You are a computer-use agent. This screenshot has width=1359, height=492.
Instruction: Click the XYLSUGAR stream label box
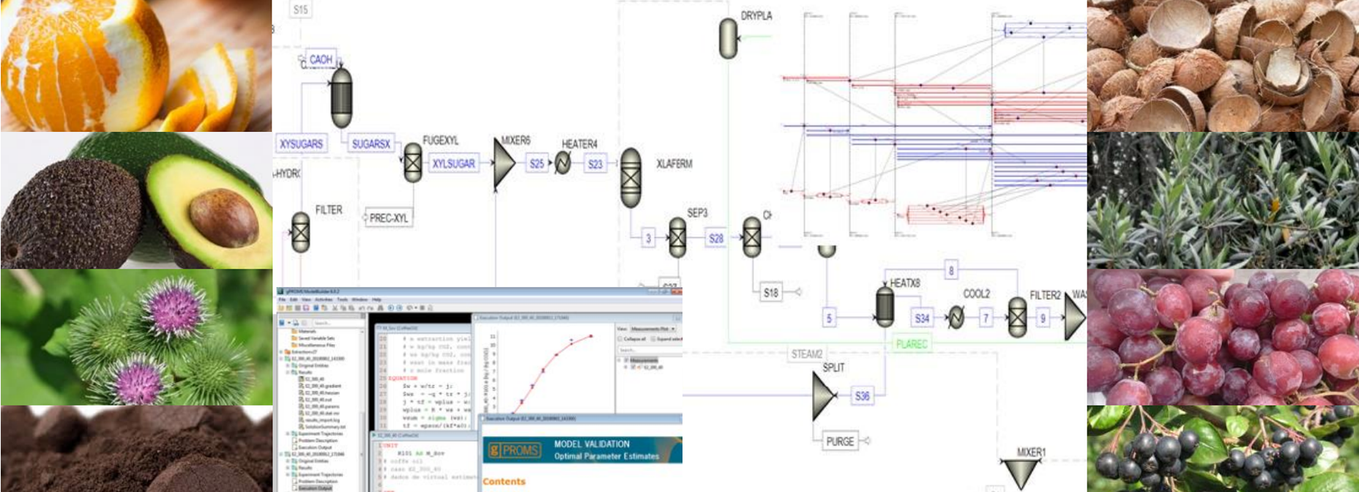[453, 163]
